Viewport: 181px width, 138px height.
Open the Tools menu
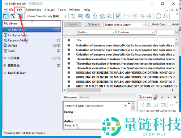tap(62, 10)
